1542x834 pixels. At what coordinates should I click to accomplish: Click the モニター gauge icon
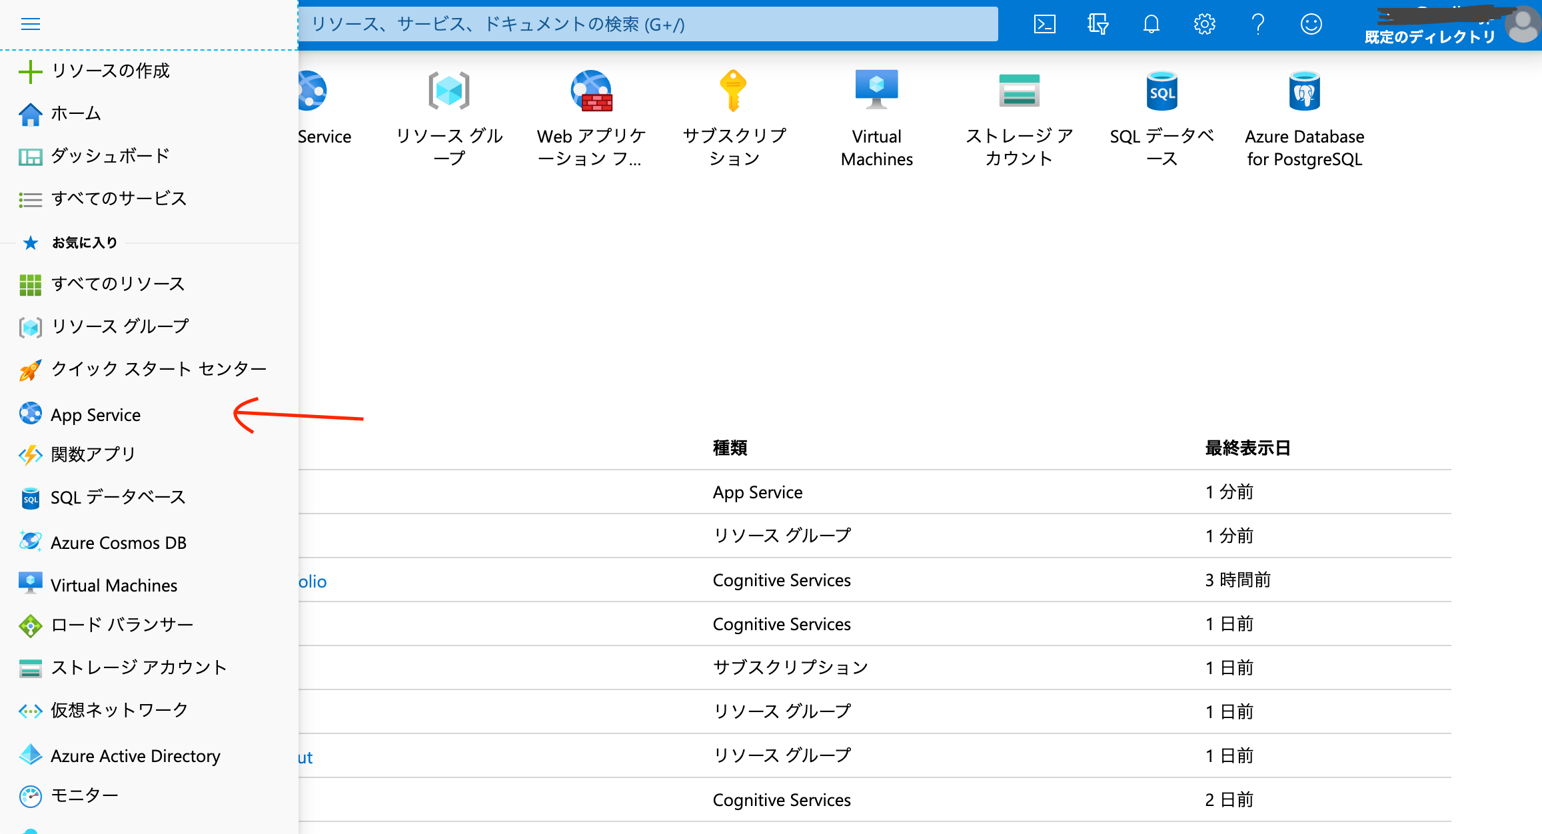click(x=31, y=796)
